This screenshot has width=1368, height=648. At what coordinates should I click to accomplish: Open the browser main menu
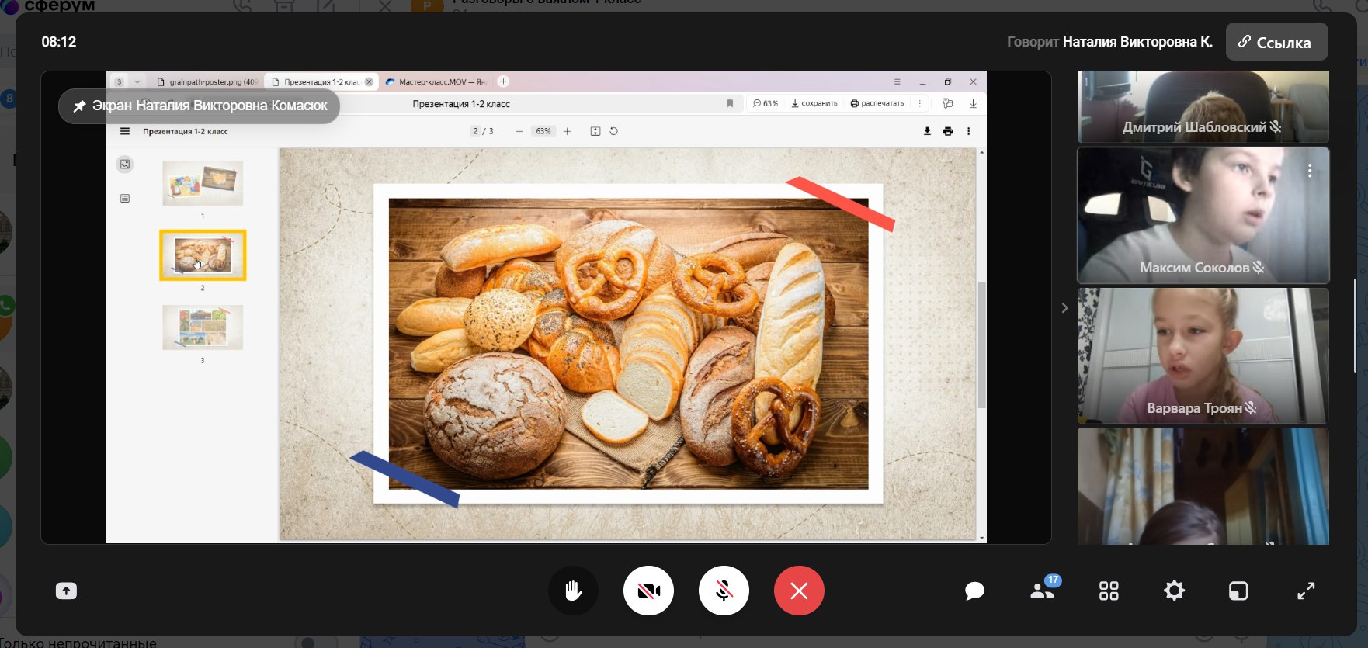point(897,81)
